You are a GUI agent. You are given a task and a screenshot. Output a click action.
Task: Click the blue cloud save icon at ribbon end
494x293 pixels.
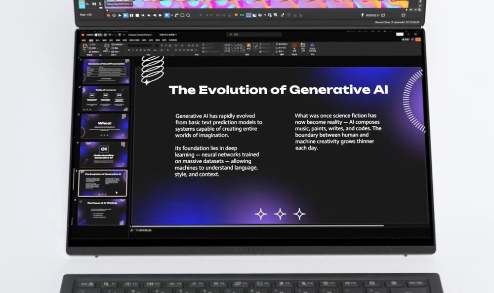(x=312, y=45)
